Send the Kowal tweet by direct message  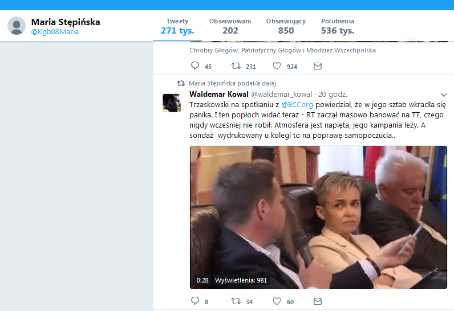318,301
